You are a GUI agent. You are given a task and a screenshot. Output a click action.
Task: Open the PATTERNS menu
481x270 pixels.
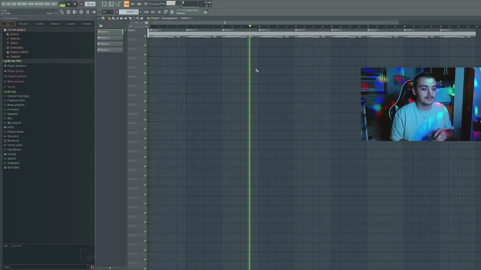click(22, 4)
